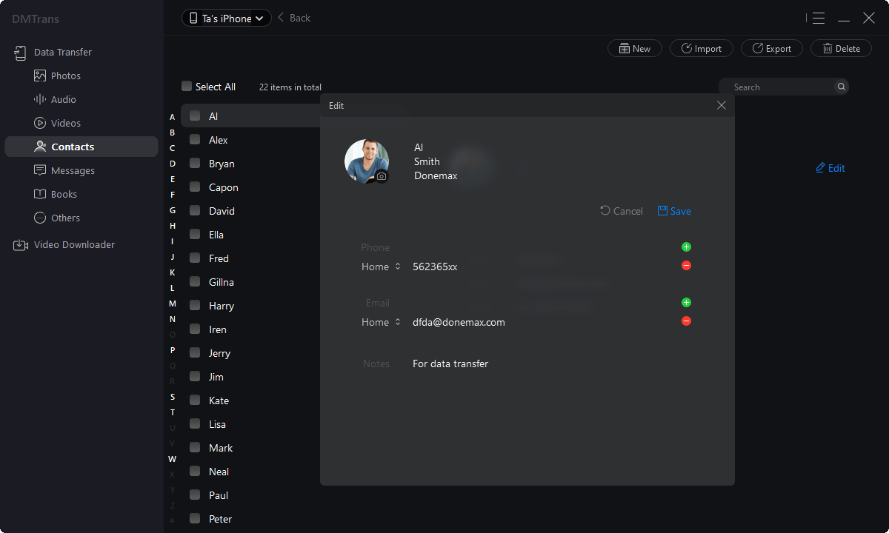This screenshot has width=889, height=533.
Task: Tick the checkbox next to Bryan
Action: point(195,164)
